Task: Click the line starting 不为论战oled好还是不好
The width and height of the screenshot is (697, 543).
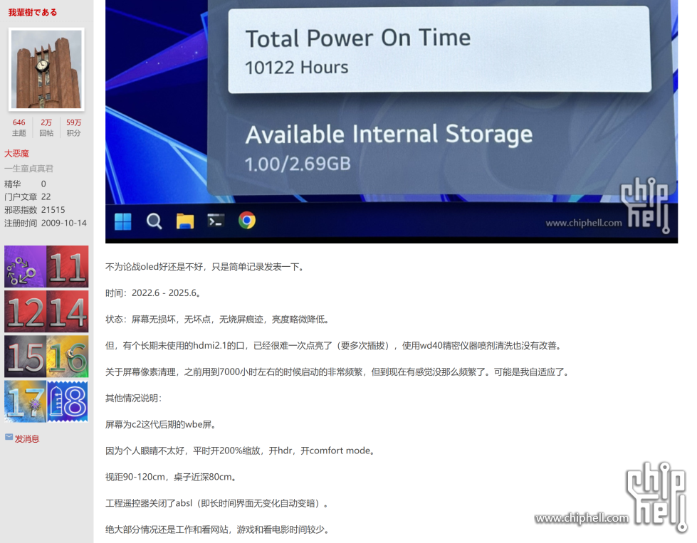Action: pos(206,267)
